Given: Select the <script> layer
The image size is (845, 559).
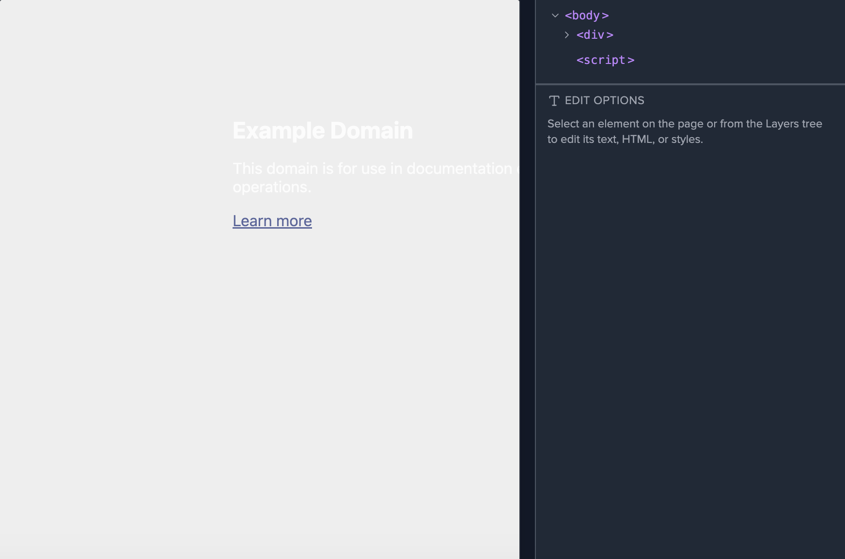Looking at the screenshot, I should pyautogui.click(x=606, y=60).
